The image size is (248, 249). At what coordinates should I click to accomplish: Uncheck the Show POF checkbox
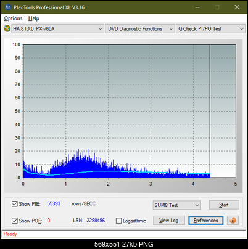coord(15,221)
